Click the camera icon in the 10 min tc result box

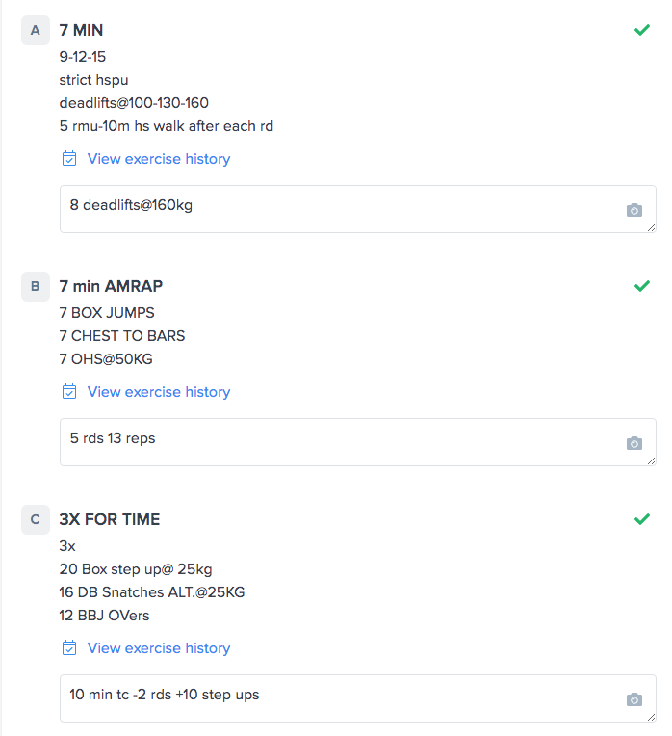(x=633, y=699)
